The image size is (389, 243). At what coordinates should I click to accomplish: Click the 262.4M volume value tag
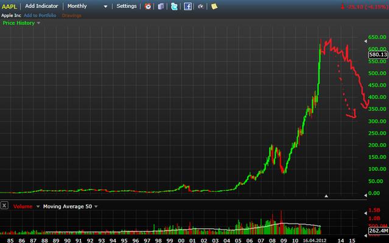click(378, 231)
